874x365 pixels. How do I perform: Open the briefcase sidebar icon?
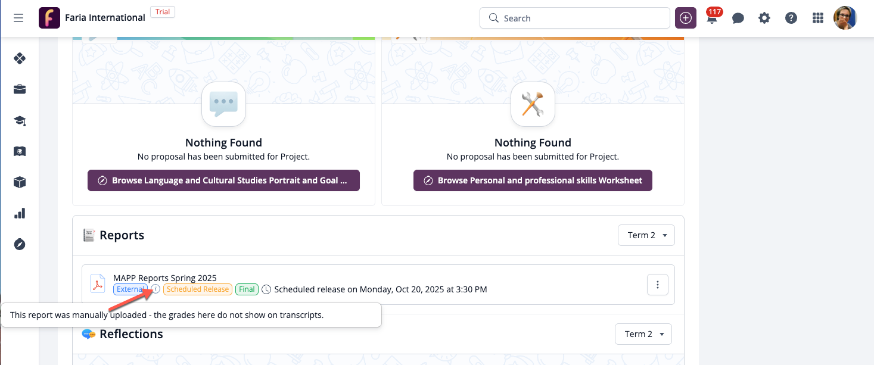pyautogui.click(x=20, y=89)
